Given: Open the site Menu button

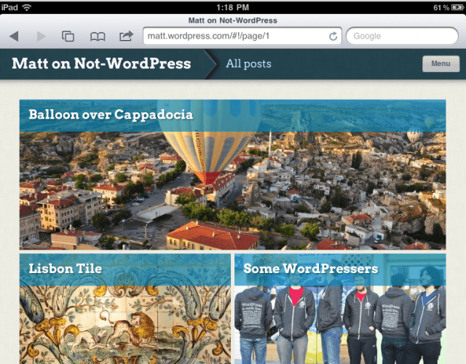Looking at the screenshot, I should [441, 64].
